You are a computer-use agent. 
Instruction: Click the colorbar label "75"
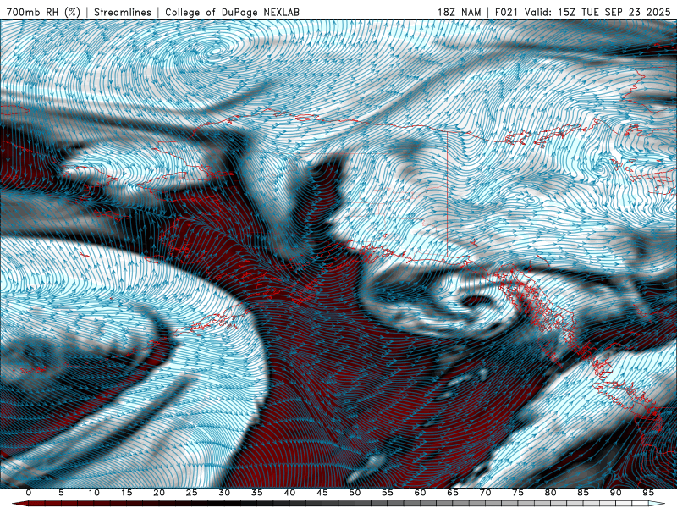pos(518,493)
